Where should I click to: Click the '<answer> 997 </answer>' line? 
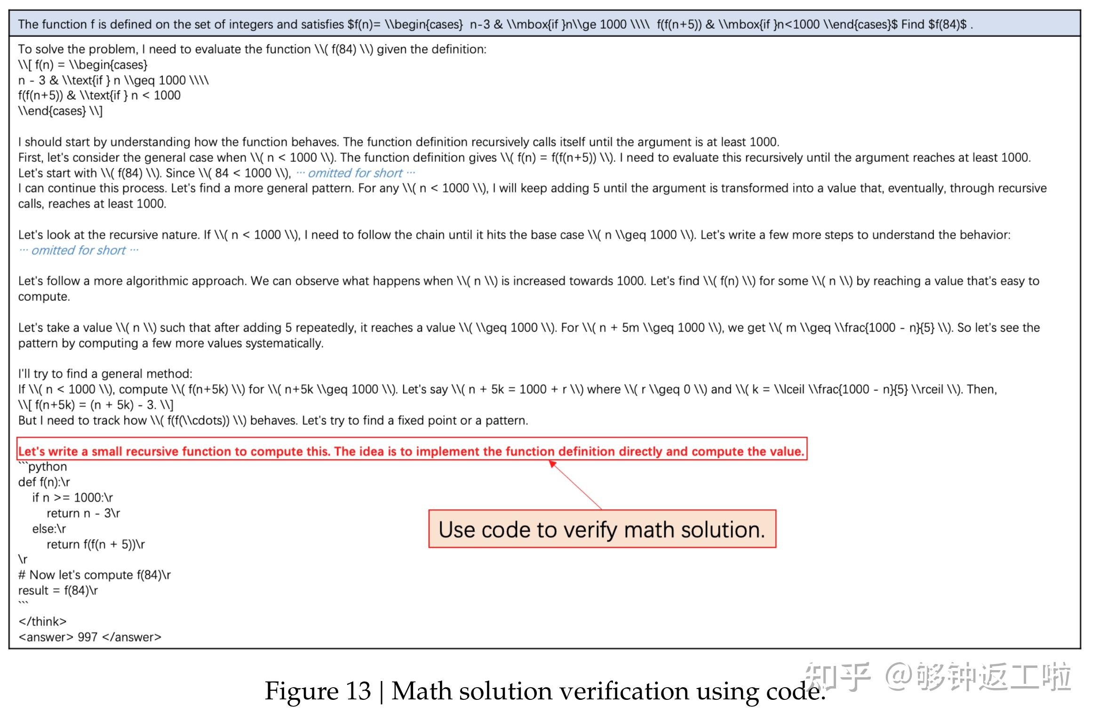pos(89,637)
